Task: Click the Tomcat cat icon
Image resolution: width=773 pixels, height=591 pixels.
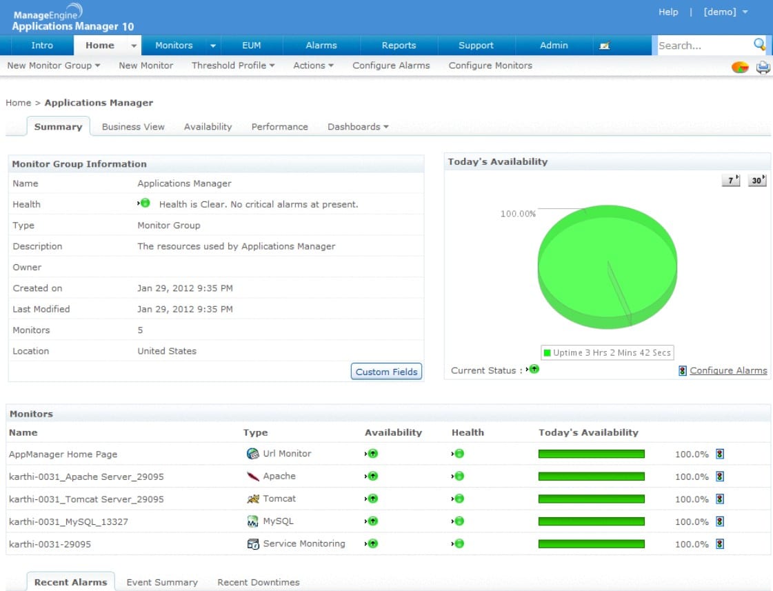Action: pos(252,499)
